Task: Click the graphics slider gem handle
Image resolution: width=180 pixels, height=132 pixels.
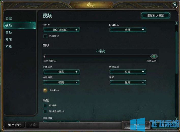Action: click(154, 56)
